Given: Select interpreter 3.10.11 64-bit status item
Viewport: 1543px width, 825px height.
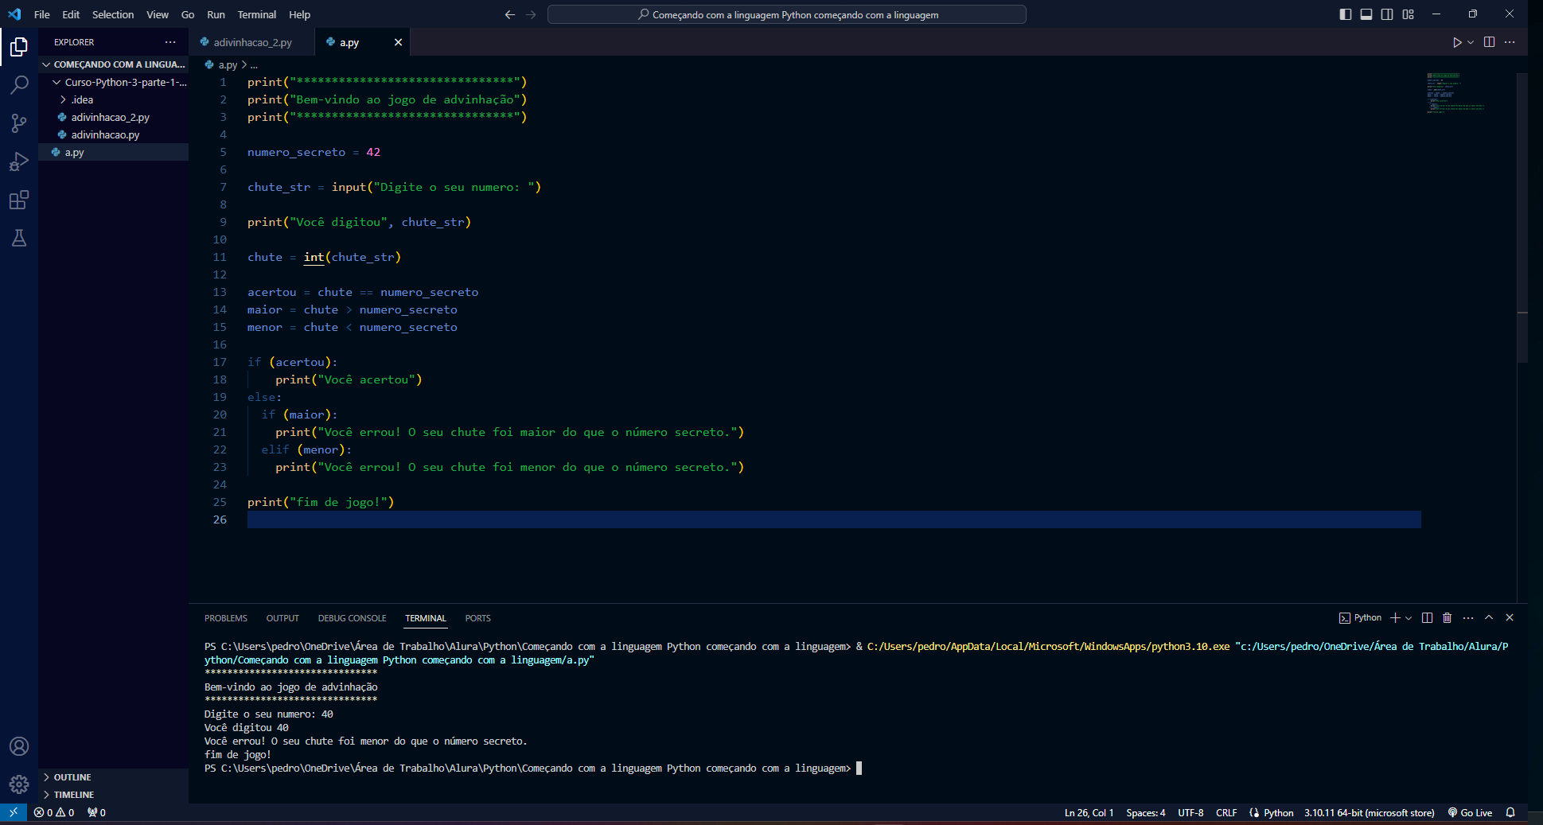Looking at the screenshot, I should pos(1369,812).
